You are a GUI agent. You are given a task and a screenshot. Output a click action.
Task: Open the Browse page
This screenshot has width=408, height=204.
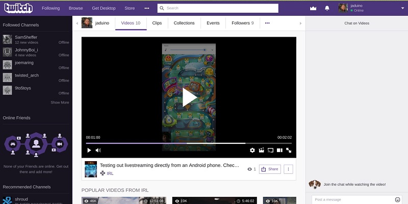(75, 8)
